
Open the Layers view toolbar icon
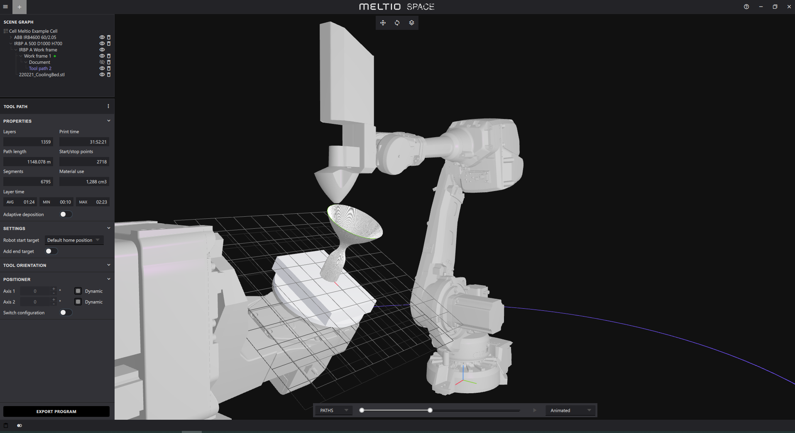tap(411, 23)
